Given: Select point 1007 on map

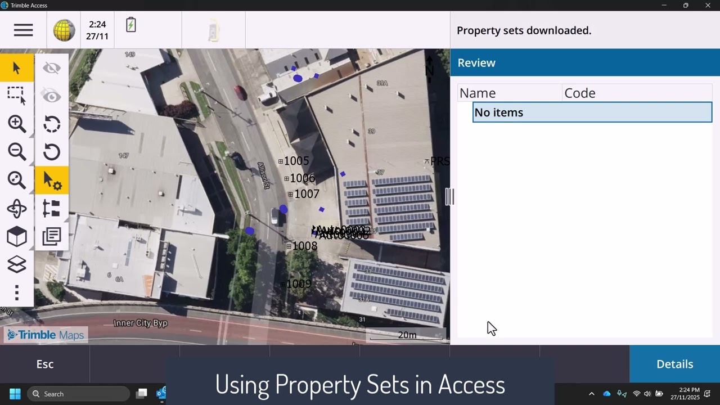Looking at the screenshot, I should [303, 194].
